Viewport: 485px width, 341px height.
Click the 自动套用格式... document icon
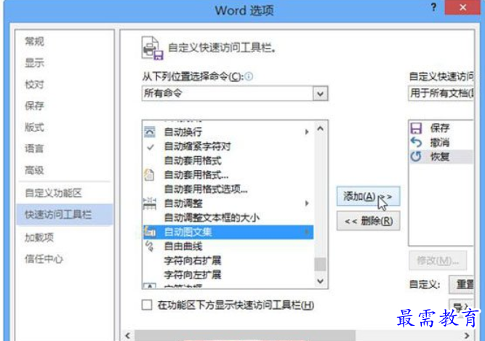click(x=149, y=174)
